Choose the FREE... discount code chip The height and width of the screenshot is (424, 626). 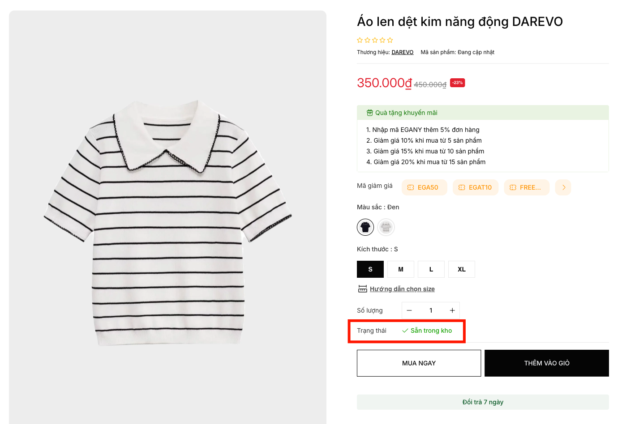pos(527,187)
